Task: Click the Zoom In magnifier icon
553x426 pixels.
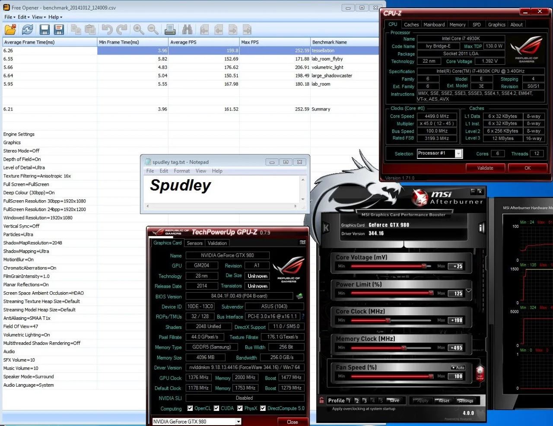Action: [139, 29]
